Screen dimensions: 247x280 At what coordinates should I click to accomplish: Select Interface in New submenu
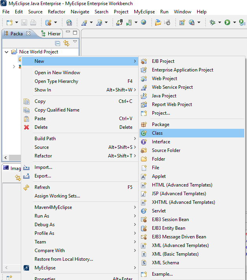coord(192,142)
